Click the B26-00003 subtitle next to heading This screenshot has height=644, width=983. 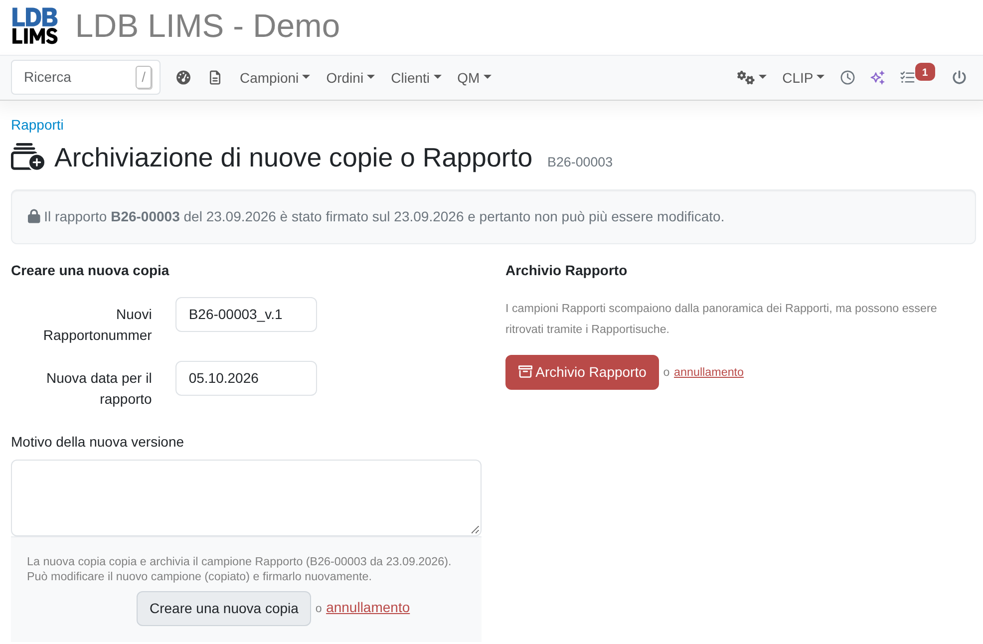click(x=580, y=162)
